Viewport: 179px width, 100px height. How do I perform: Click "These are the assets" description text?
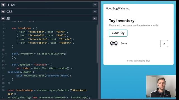pyautogui.click(x=134, y=26)
